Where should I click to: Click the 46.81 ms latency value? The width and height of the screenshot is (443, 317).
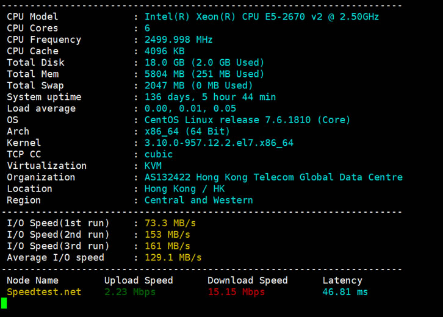coord(345,292)
